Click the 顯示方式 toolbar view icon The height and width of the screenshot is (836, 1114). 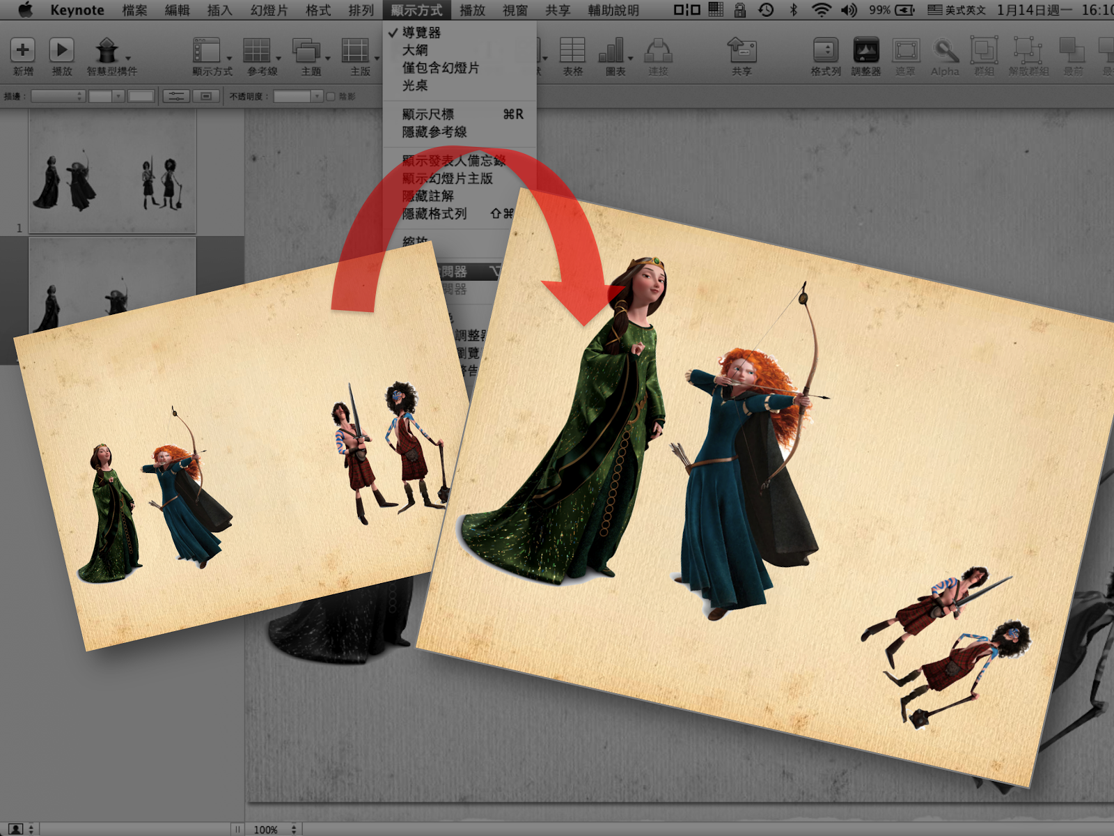pyautogui.click(x=207, y=50)
